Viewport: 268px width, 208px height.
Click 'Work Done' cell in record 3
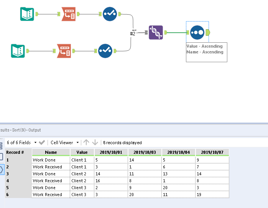pyautogui.click(x=51, y=174)
